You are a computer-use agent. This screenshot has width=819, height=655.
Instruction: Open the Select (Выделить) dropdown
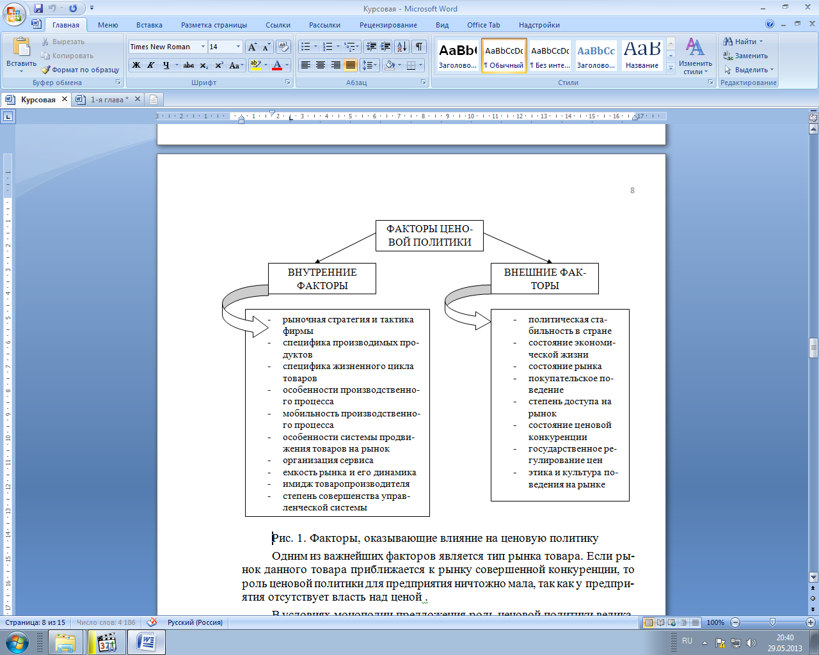[749, 70]
